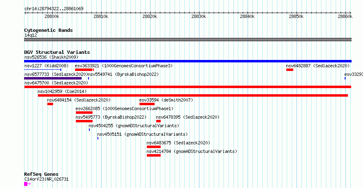Viewport: 363px width, 188px height.
Task: Click the red nsv6483675 variant bar
Action: point(154,147)
